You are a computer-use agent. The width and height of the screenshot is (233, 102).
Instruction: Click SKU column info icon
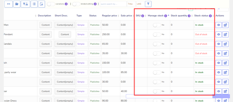coord(143,16)
